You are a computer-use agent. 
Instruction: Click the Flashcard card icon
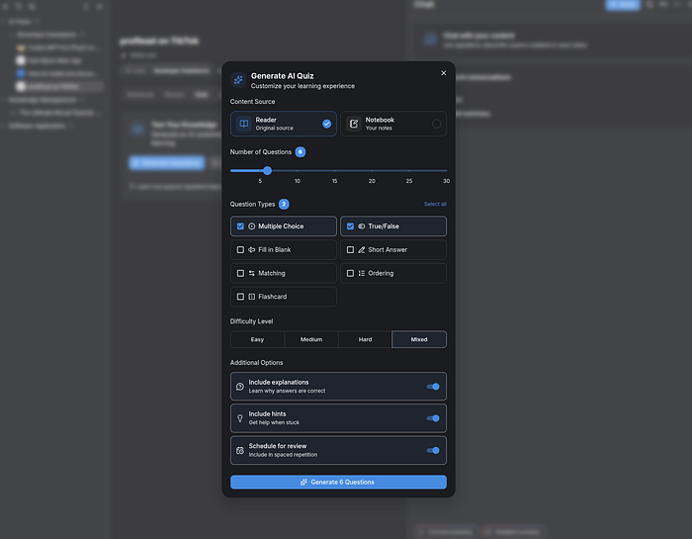pyautogui.click(x=251, y=297)
